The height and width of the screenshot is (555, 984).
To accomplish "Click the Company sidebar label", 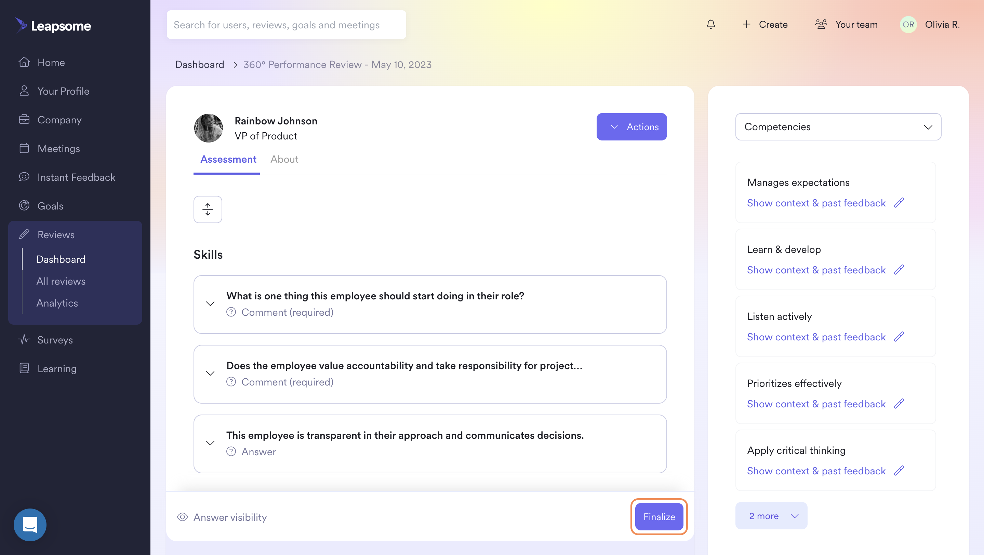I will pyautogui.click(x=59, y=120).
